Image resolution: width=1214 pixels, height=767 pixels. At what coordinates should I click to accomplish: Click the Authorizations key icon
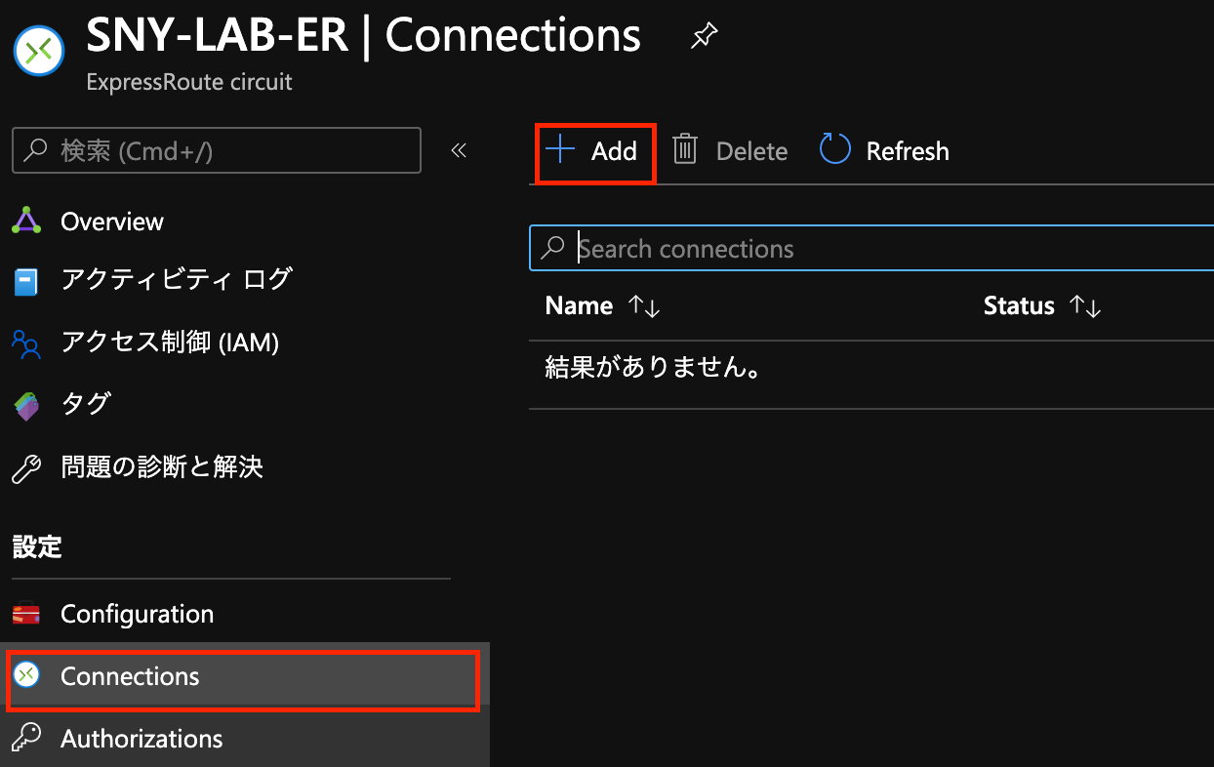[26, 739]
